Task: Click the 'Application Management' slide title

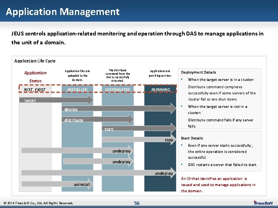Action: click(63, 12)
